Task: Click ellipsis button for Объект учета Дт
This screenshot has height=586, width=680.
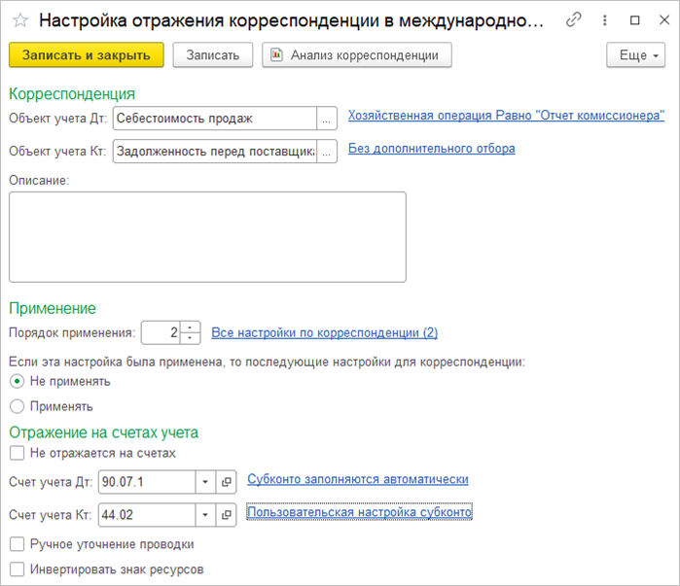Action: 327,119
